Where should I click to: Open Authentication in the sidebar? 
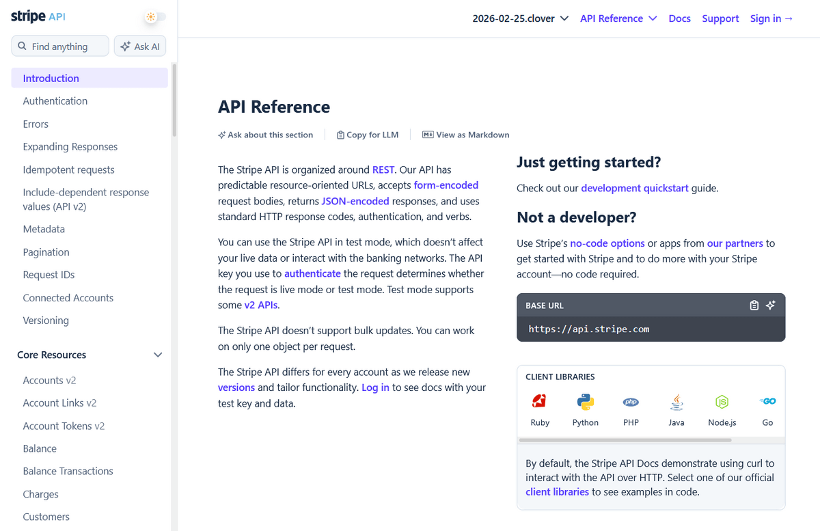(55, 100)
